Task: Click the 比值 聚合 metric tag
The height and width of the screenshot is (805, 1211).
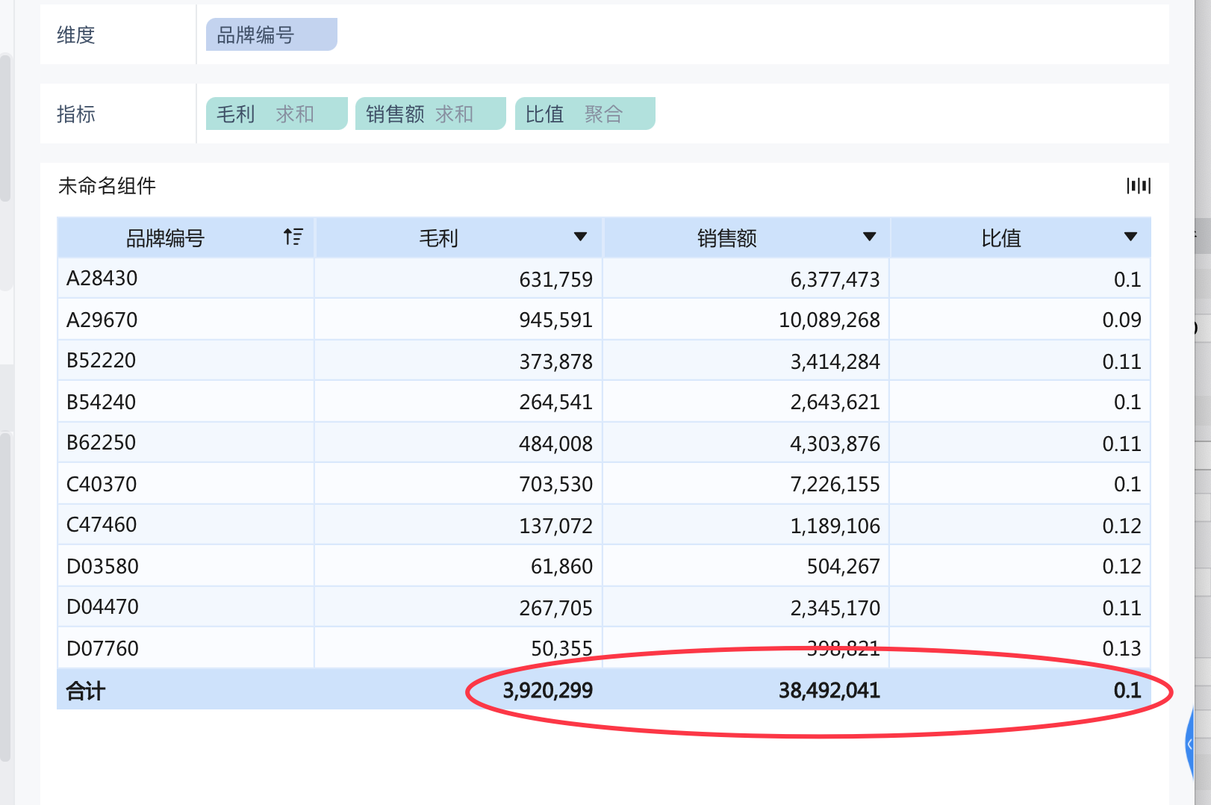Action: pos(585,114)
